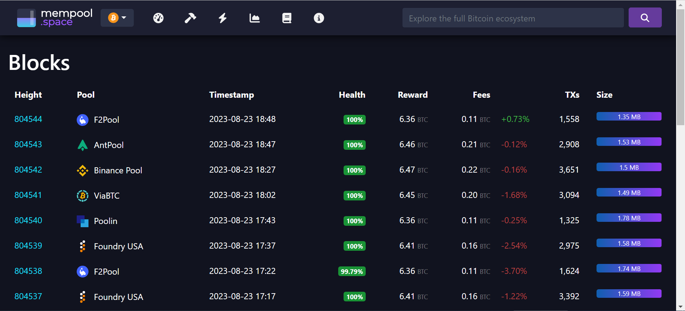Open block 804541
685x311 pixels.
tap(28, 195)
